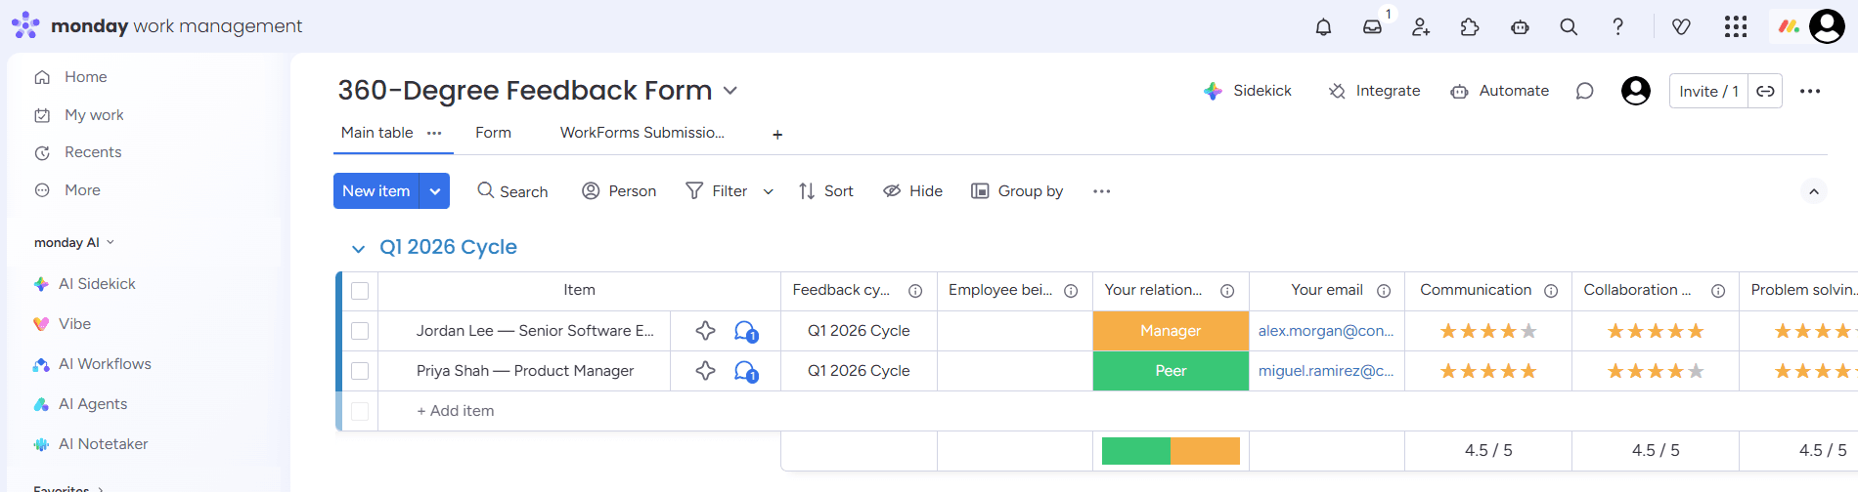This screenshot has width=1858, height=492.
Task: Click the invite members icon
Action: click(1421, 27)
